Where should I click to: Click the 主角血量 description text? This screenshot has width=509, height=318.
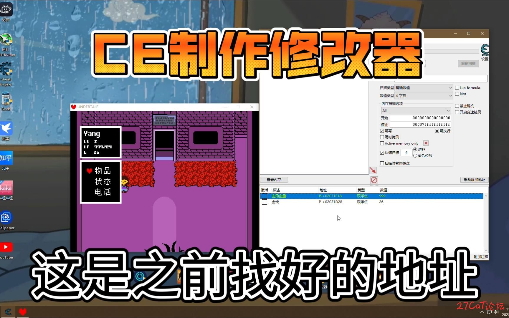pyautogui.click(x=279, y=196)
